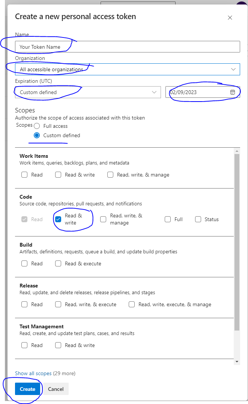Click the Cancel button
Viewport: 248px width, 404px height.
coord(56,389)
